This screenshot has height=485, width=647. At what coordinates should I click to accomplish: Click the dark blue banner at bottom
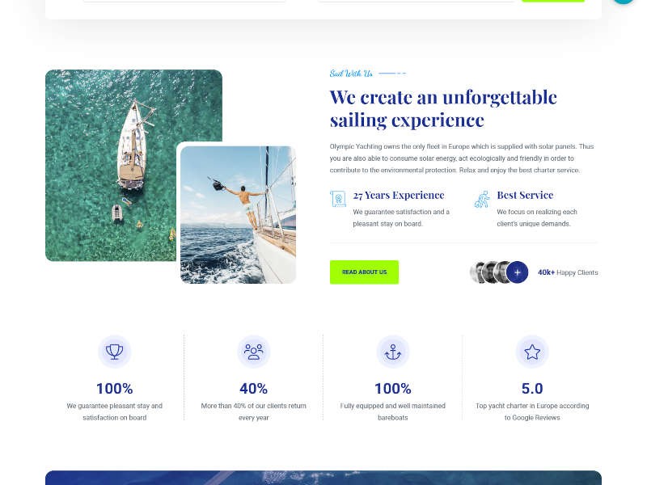tap(323, 478)
